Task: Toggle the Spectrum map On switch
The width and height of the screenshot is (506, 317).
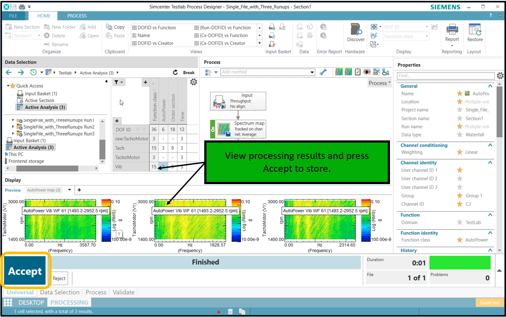Action: 213,129
